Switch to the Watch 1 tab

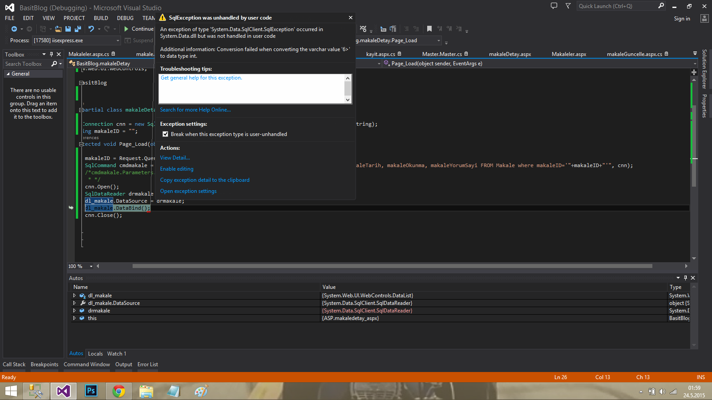coord(117,354)
